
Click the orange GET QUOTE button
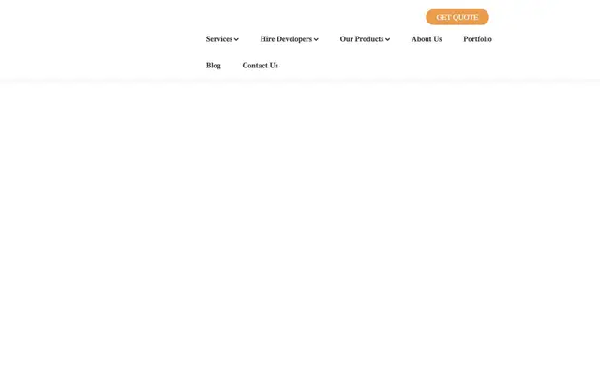click(x=457, y=17)
